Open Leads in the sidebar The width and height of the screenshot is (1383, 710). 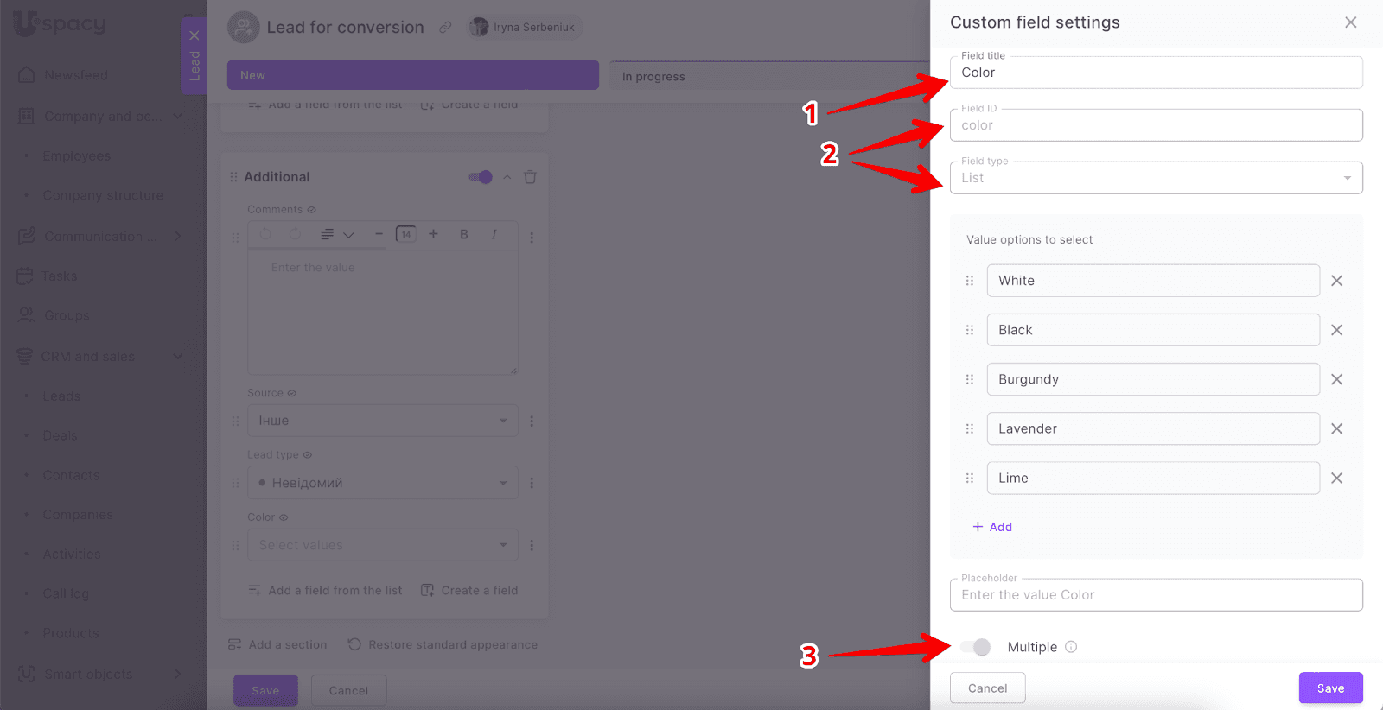tap(61, 396)
